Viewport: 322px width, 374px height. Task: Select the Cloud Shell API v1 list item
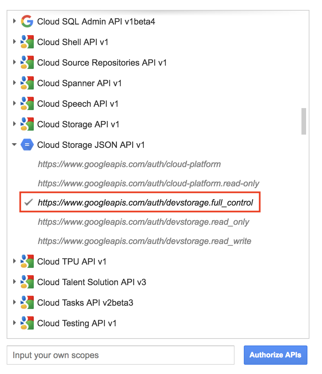coord(73,42)
